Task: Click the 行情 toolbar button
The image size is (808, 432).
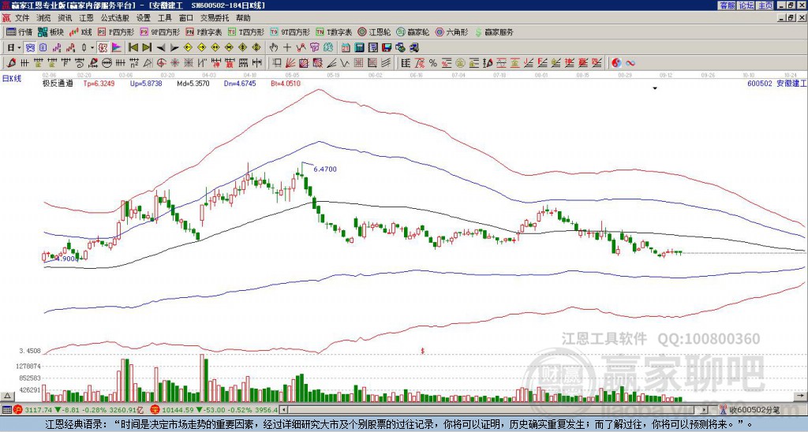Action: coord(19,32)
